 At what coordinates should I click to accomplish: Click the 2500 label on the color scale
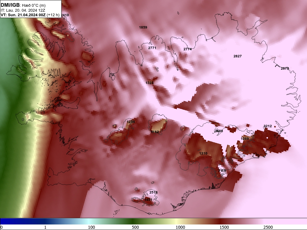(268, 227)
